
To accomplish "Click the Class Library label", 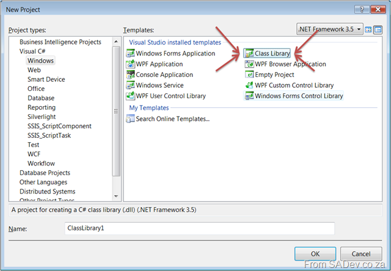I will (272, 53).
